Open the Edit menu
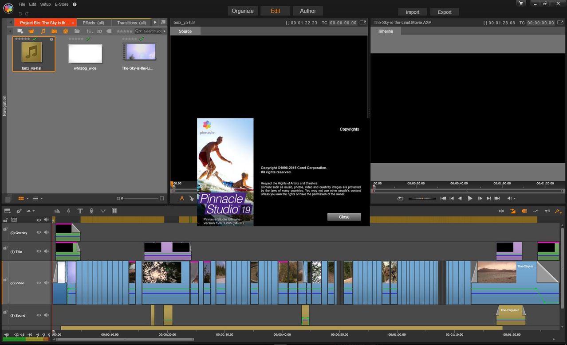Screen dimensions: 567x345 click(32, 4)
